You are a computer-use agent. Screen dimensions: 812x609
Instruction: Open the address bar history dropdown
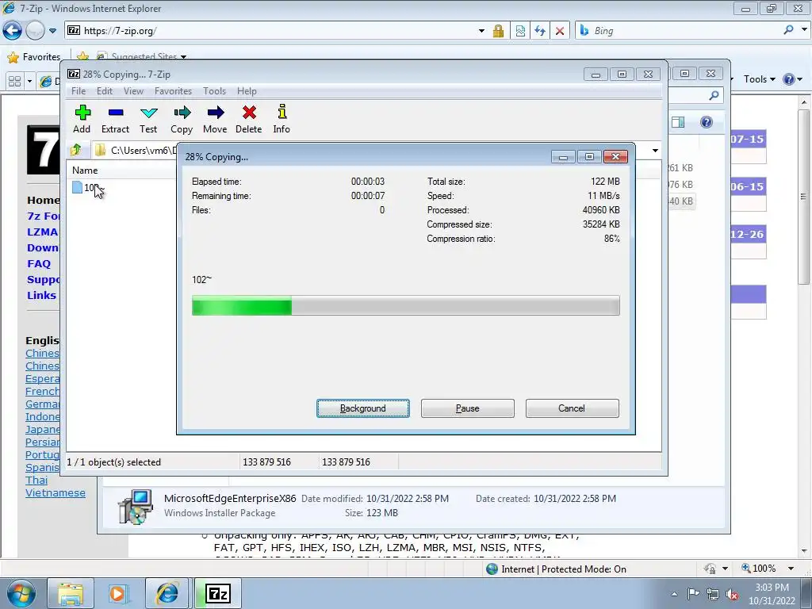(481, 31)
